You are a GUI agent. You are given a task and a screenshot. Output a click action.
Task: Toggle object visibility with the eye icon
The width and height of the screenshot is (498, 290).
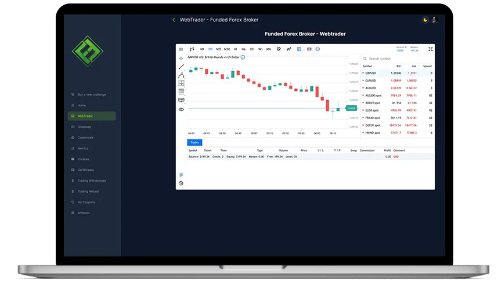[181, 109]
